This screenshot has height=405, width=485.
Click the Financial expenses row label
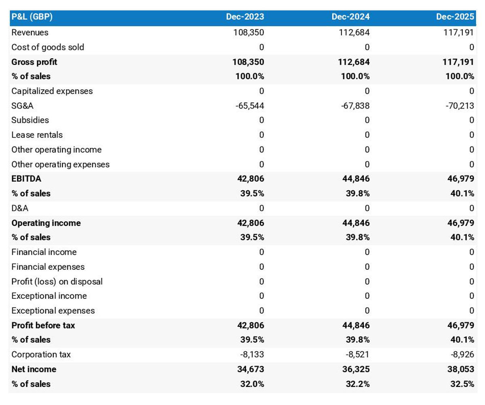click(48, 267)
